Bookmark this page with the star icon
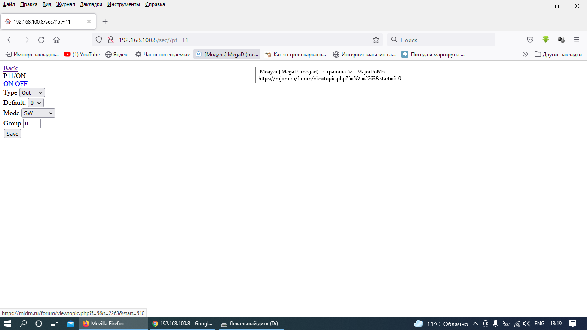This screenshot has width=587, height=330. (x=376, y=40)
